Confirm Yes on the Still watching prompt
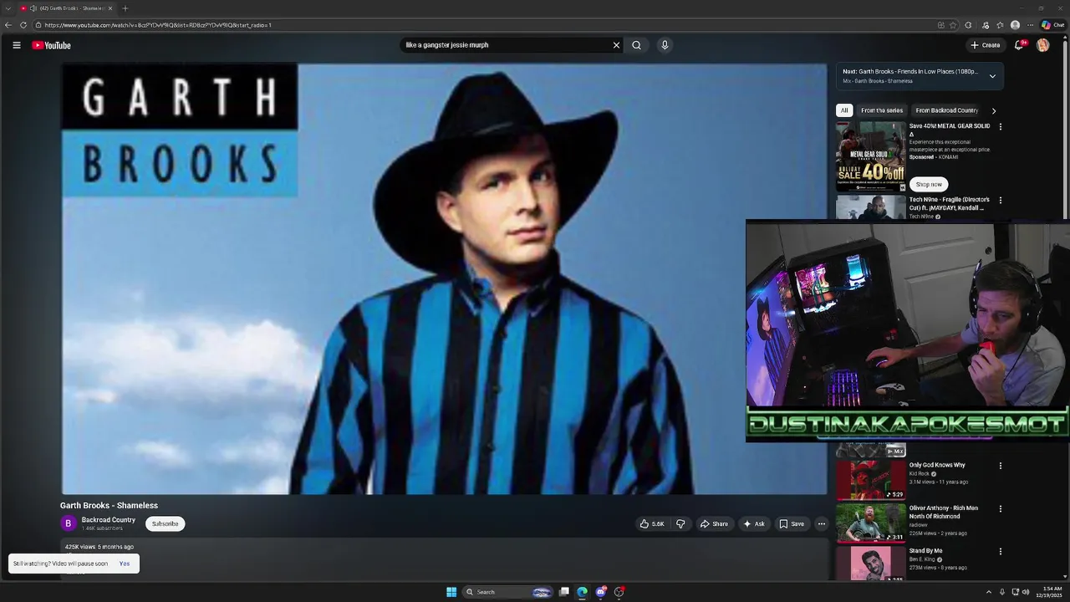This screenshot has height=602, width=1070. coord(124,564)
